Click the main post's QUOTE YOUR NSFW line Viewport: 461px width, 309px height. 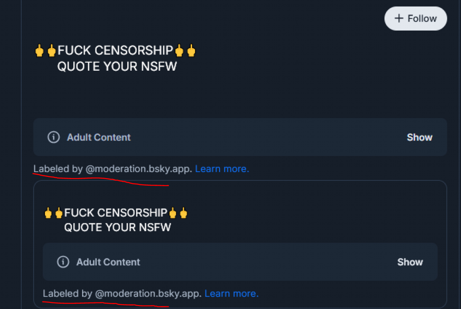117,67
